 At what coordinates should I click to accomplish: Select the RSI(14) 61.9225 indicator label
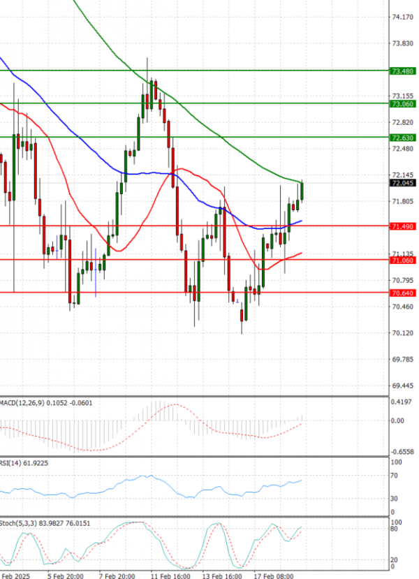tap(24, 463)
